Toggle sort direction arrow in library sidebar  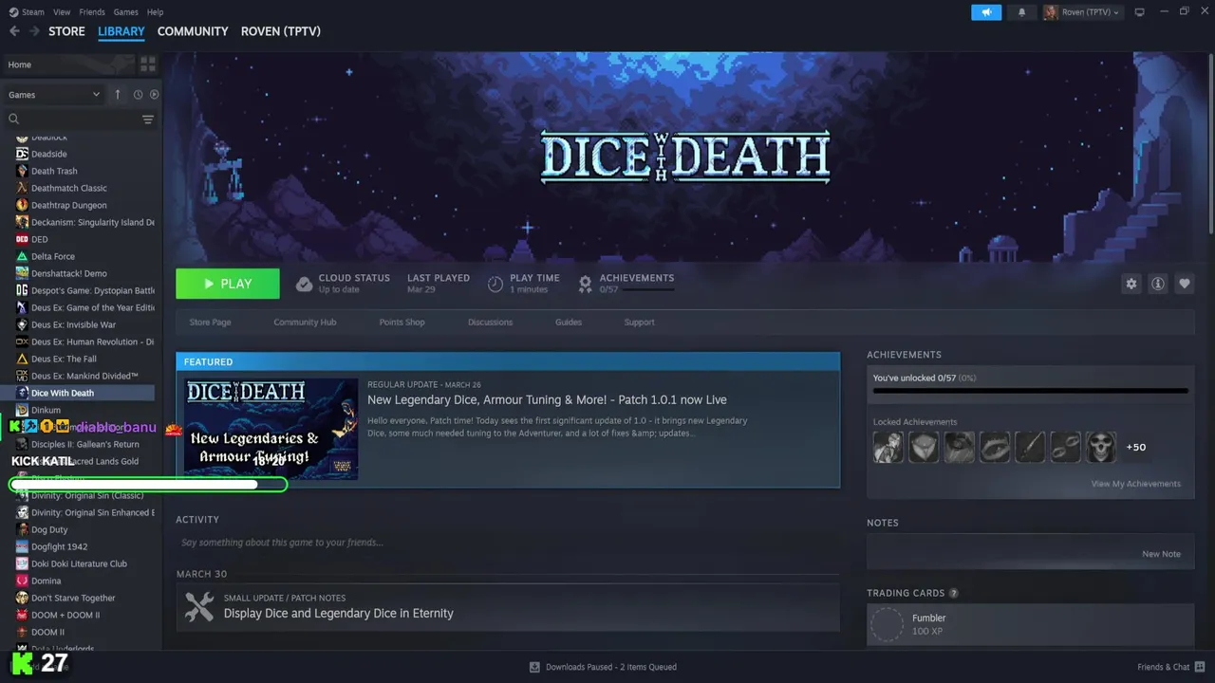118,95
